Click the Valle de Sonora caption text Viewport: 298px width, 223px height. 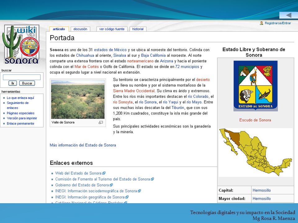[63, 122]
